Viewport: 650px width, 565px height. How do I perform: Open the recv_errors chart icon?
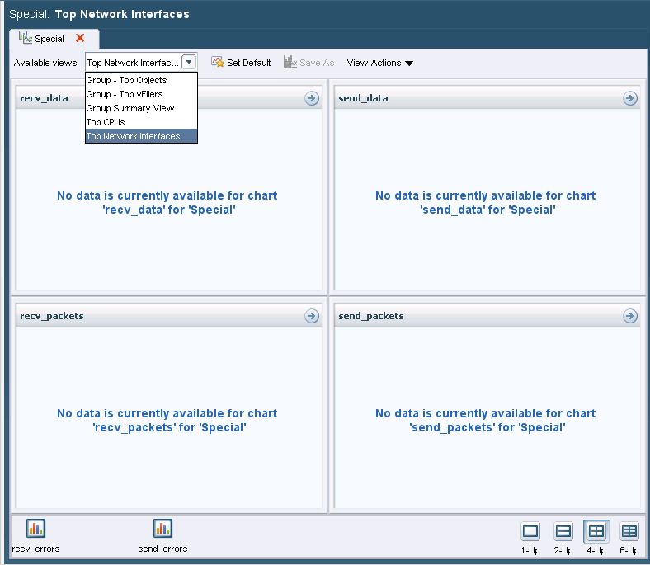click(35, 528)
